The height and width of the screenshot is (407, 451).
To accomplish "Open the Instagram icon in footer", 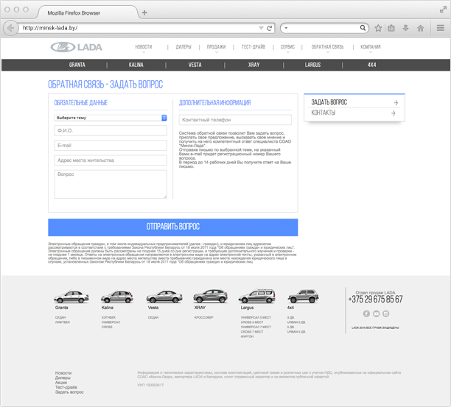I will [386, 314].
